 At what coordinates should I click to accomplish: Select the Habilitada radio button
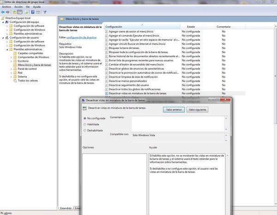pos(84,124)
